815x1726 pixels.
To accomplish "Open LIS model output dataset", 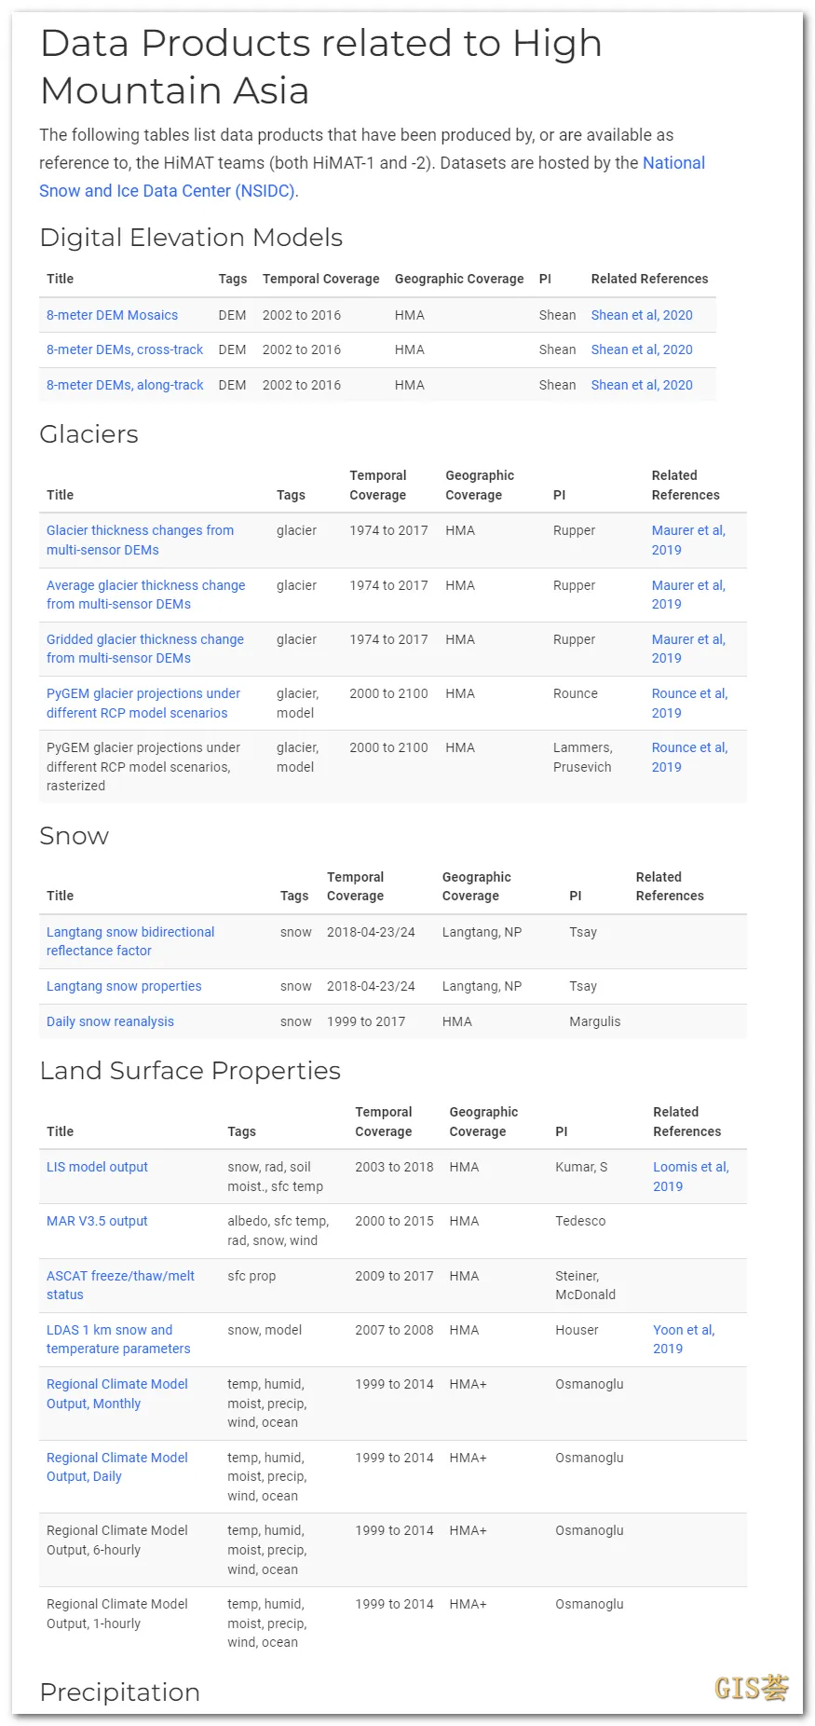I will pyautogui.click(x=97, y=1167).
